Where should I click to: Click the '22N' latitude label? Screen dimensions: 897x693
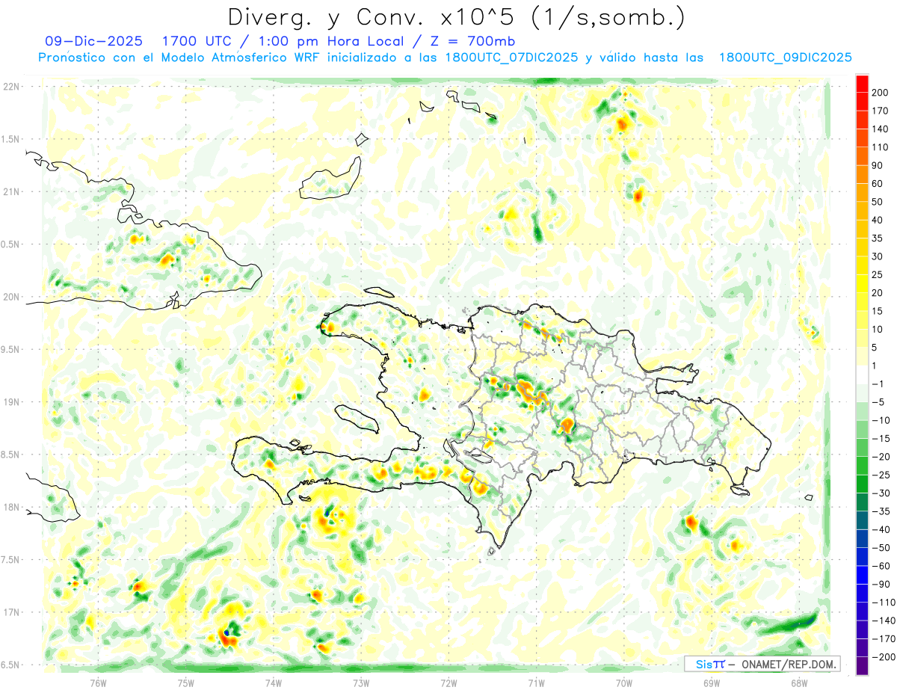[10, 86]
